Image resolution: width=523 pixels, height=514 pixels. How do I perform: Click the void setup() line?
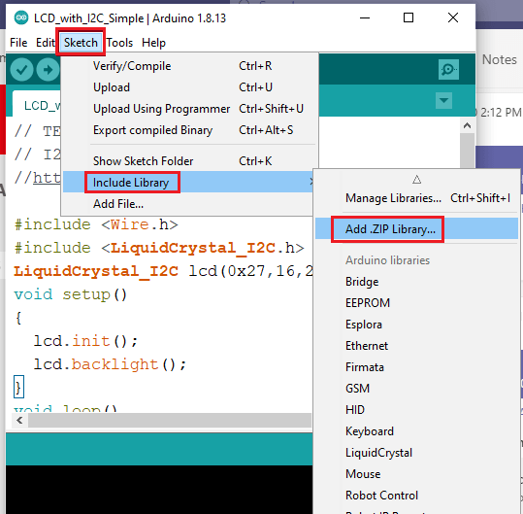pos(71,294)
